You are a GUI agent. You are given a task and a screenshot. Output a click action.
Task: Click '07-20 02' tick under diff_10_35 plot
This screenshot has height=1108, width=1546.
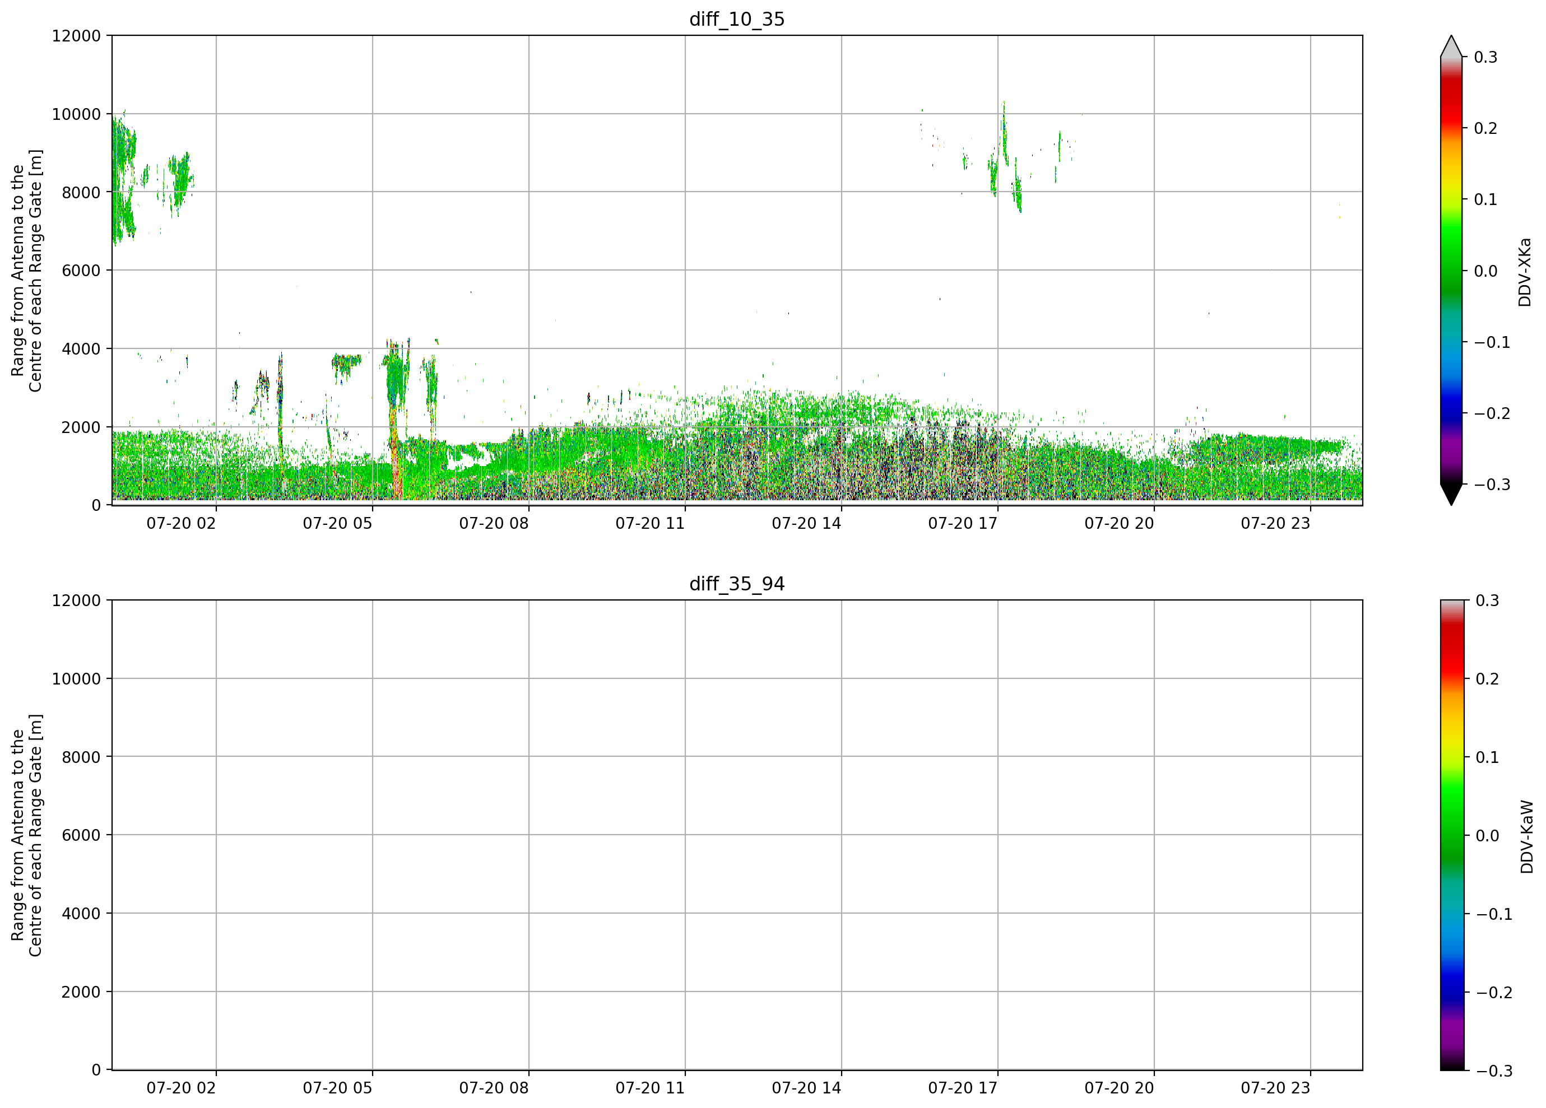182,523
